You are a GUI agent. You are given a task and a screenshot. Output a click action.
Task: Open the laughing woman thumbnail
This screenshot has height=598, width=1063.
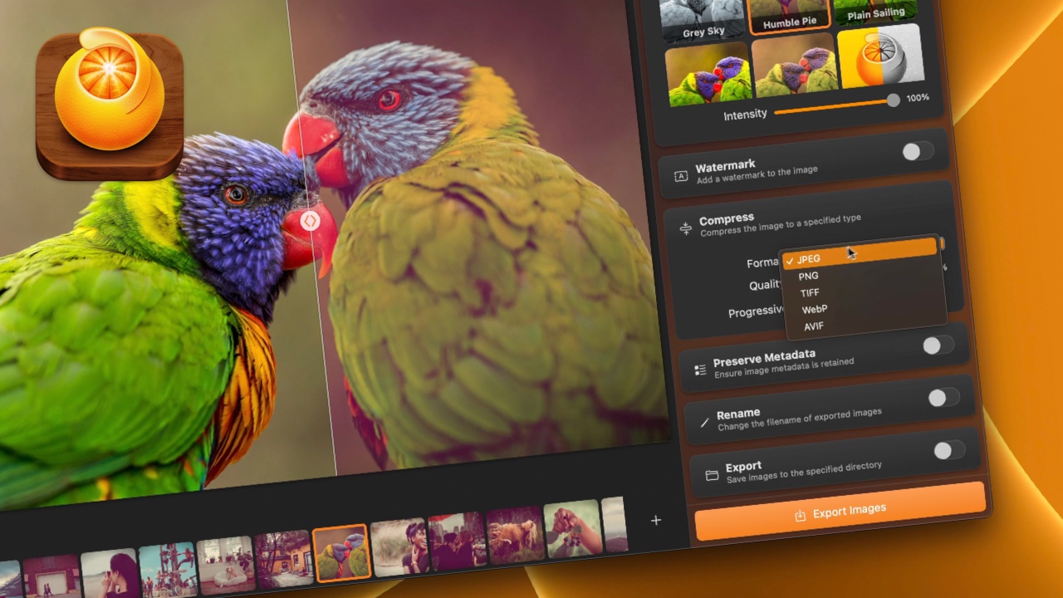pos(399,546)
